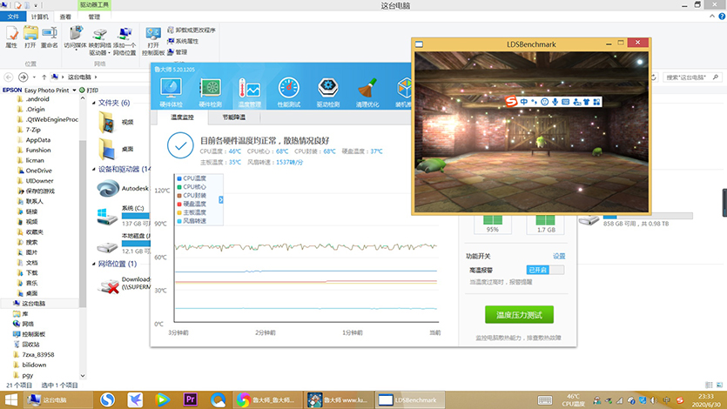Click touch keyboard icon in system tray
Image resolution: width=727 pixels, height=409 pixels.
coord(545,399)
